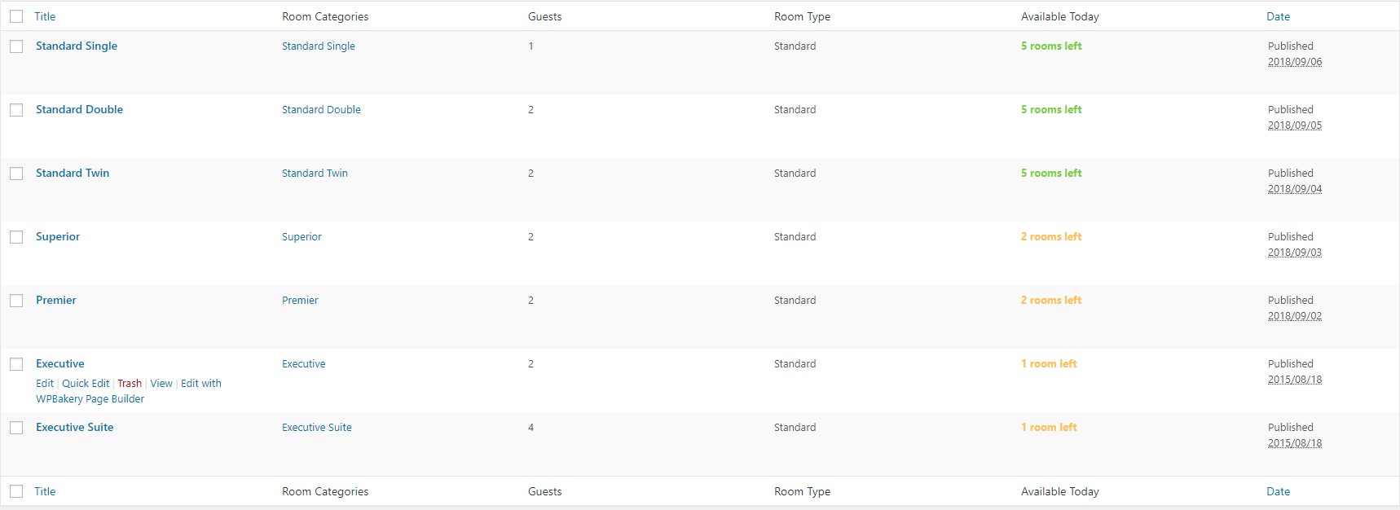
Task: Sort rooms by the top Title column
Action: pos(45,16)
